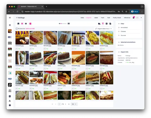The width and height of the screenshot is (151, 118).
Task: Open the Import date A to Z sort dropdown
Action: [x=103, y=29]
